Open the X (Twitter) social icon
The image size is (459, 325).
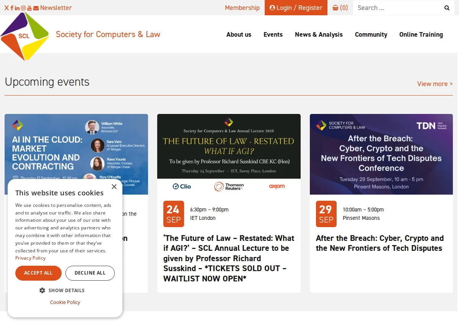click(7, 8)
